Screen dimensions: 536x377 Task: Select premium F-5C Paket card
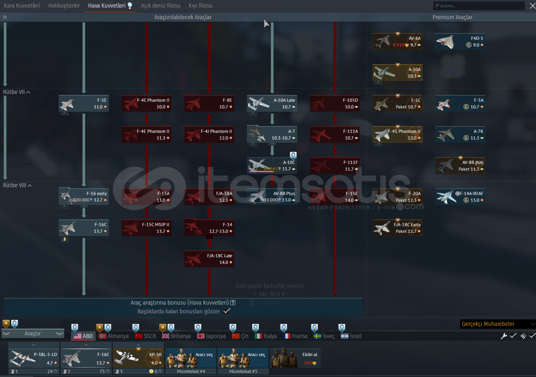click(398, 104)
